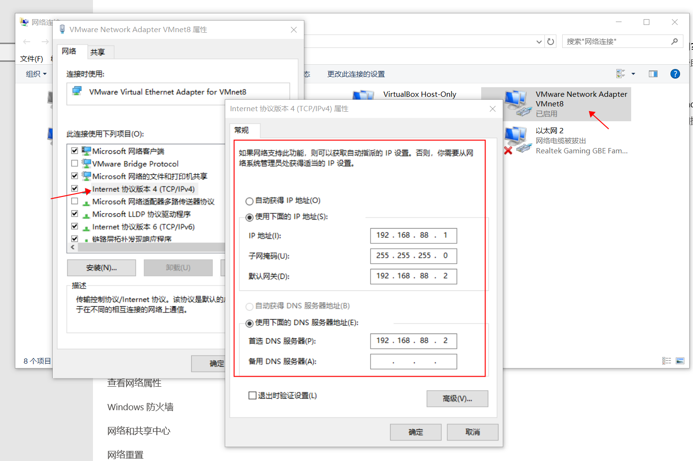
Task: Open Windows 防火墙 link
Action: (140, 407)
